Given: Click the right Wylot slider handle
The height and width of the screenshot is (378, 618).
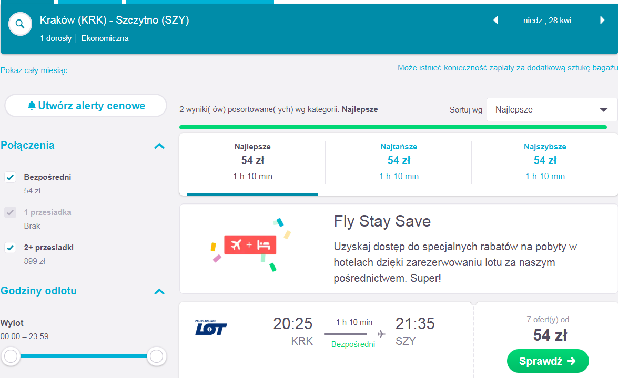Looking at the screenshot, I should (x=156, y=356).
